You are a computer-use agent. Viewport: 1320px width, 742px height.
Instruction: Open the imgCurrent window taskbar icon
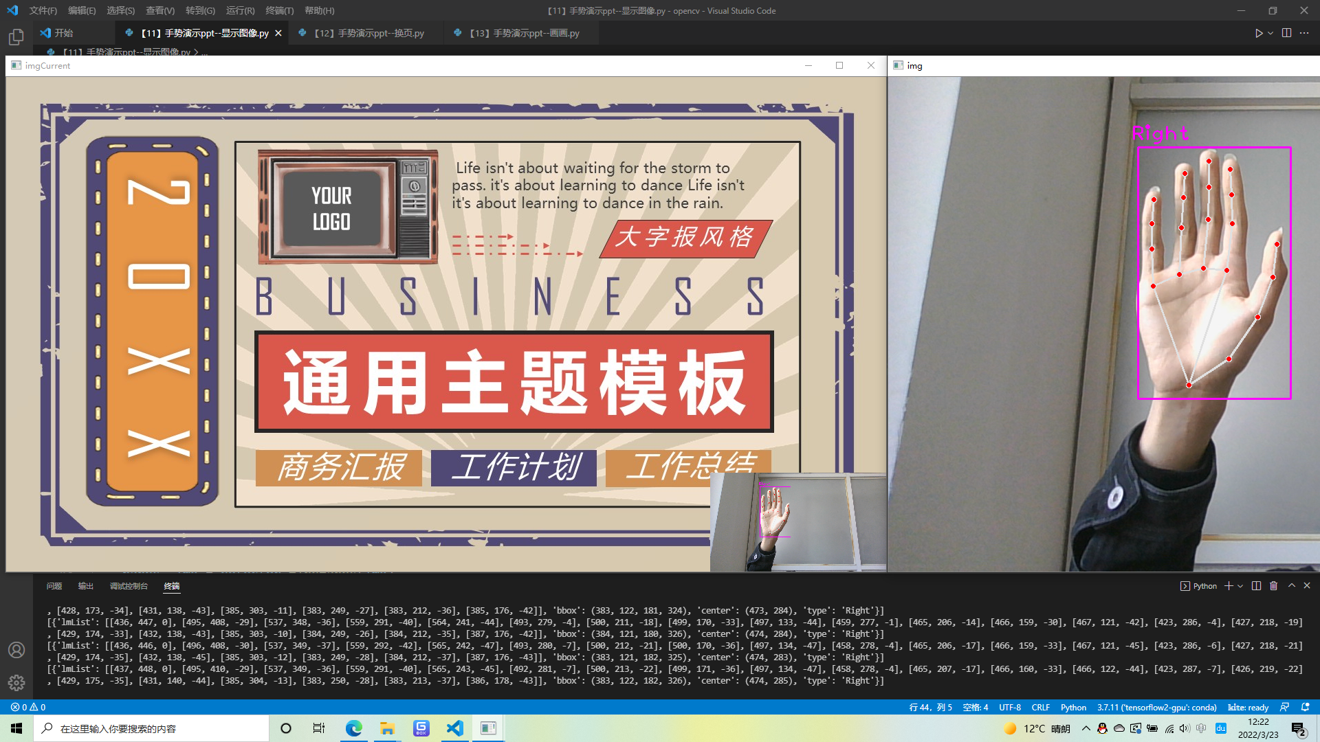tap(488, 728)
